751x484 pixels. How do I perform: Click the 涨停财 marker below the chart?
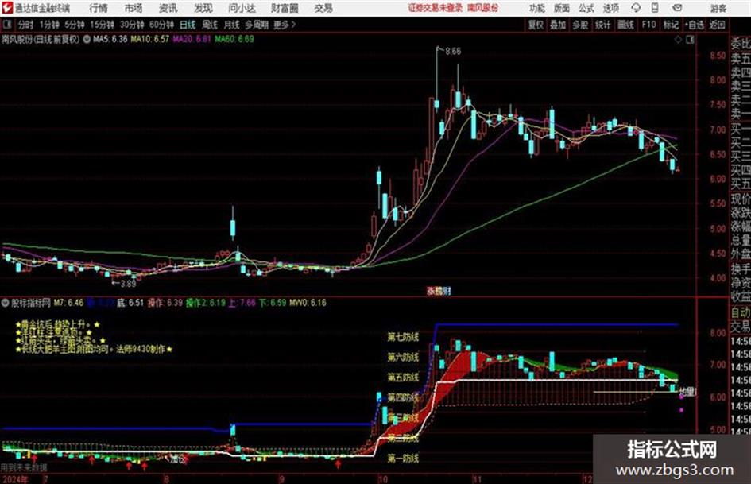[439, 291]
